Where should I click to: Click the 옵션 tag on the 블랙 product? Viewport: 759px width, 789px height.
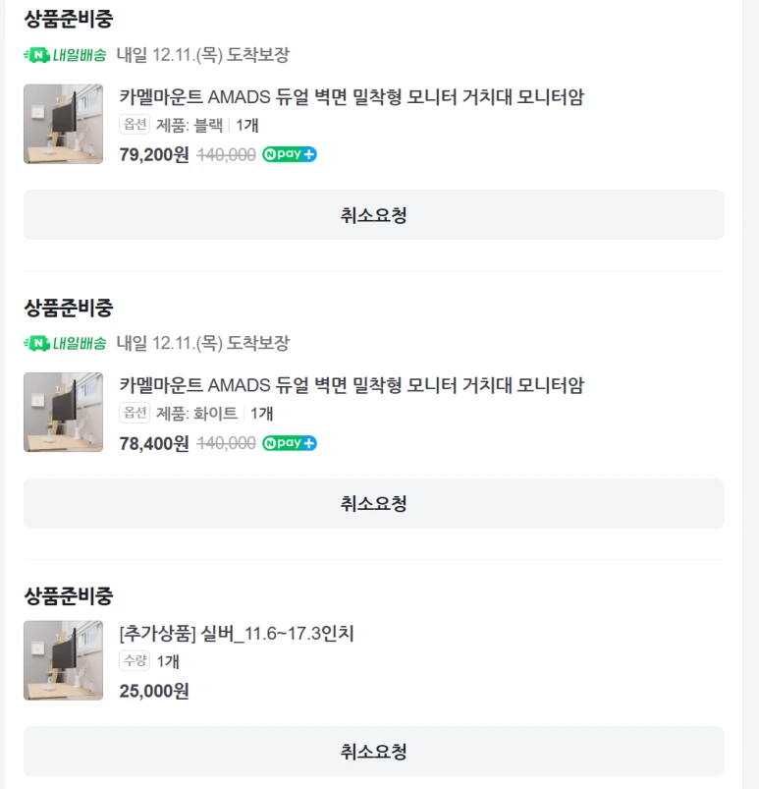135,125
